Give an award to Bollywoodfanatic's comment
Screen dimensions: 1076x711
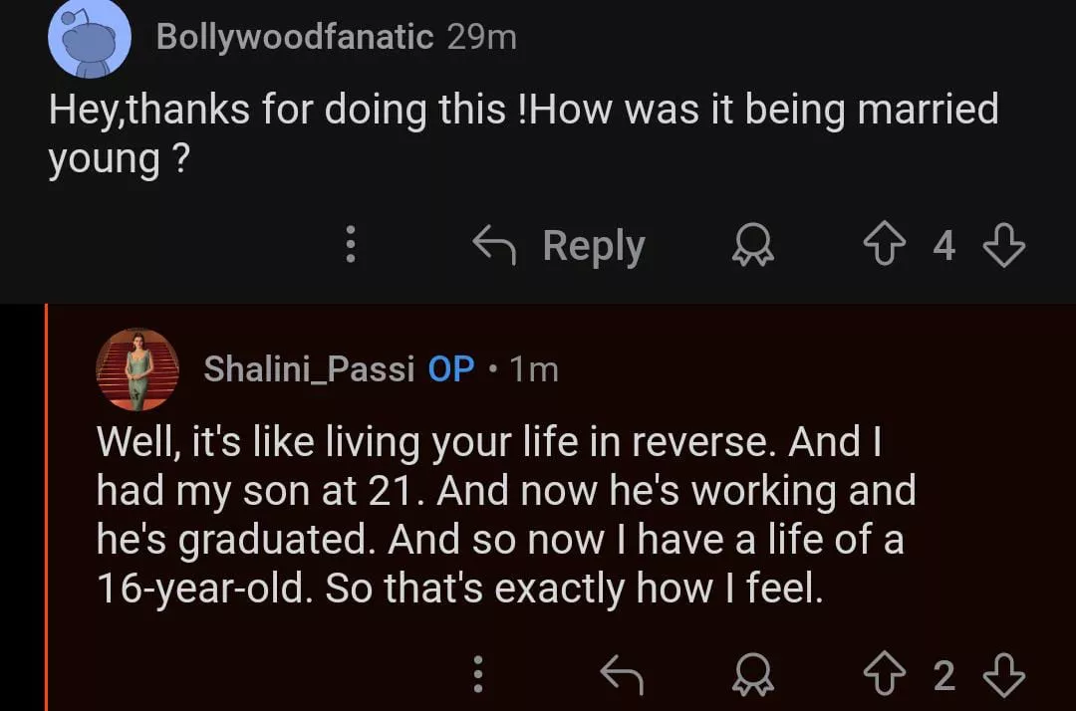click(x=753, y=246)
